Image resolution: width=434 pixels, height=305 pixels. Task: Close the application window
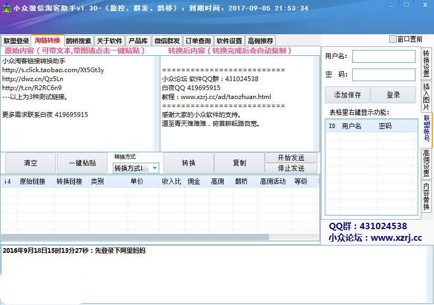425,5
